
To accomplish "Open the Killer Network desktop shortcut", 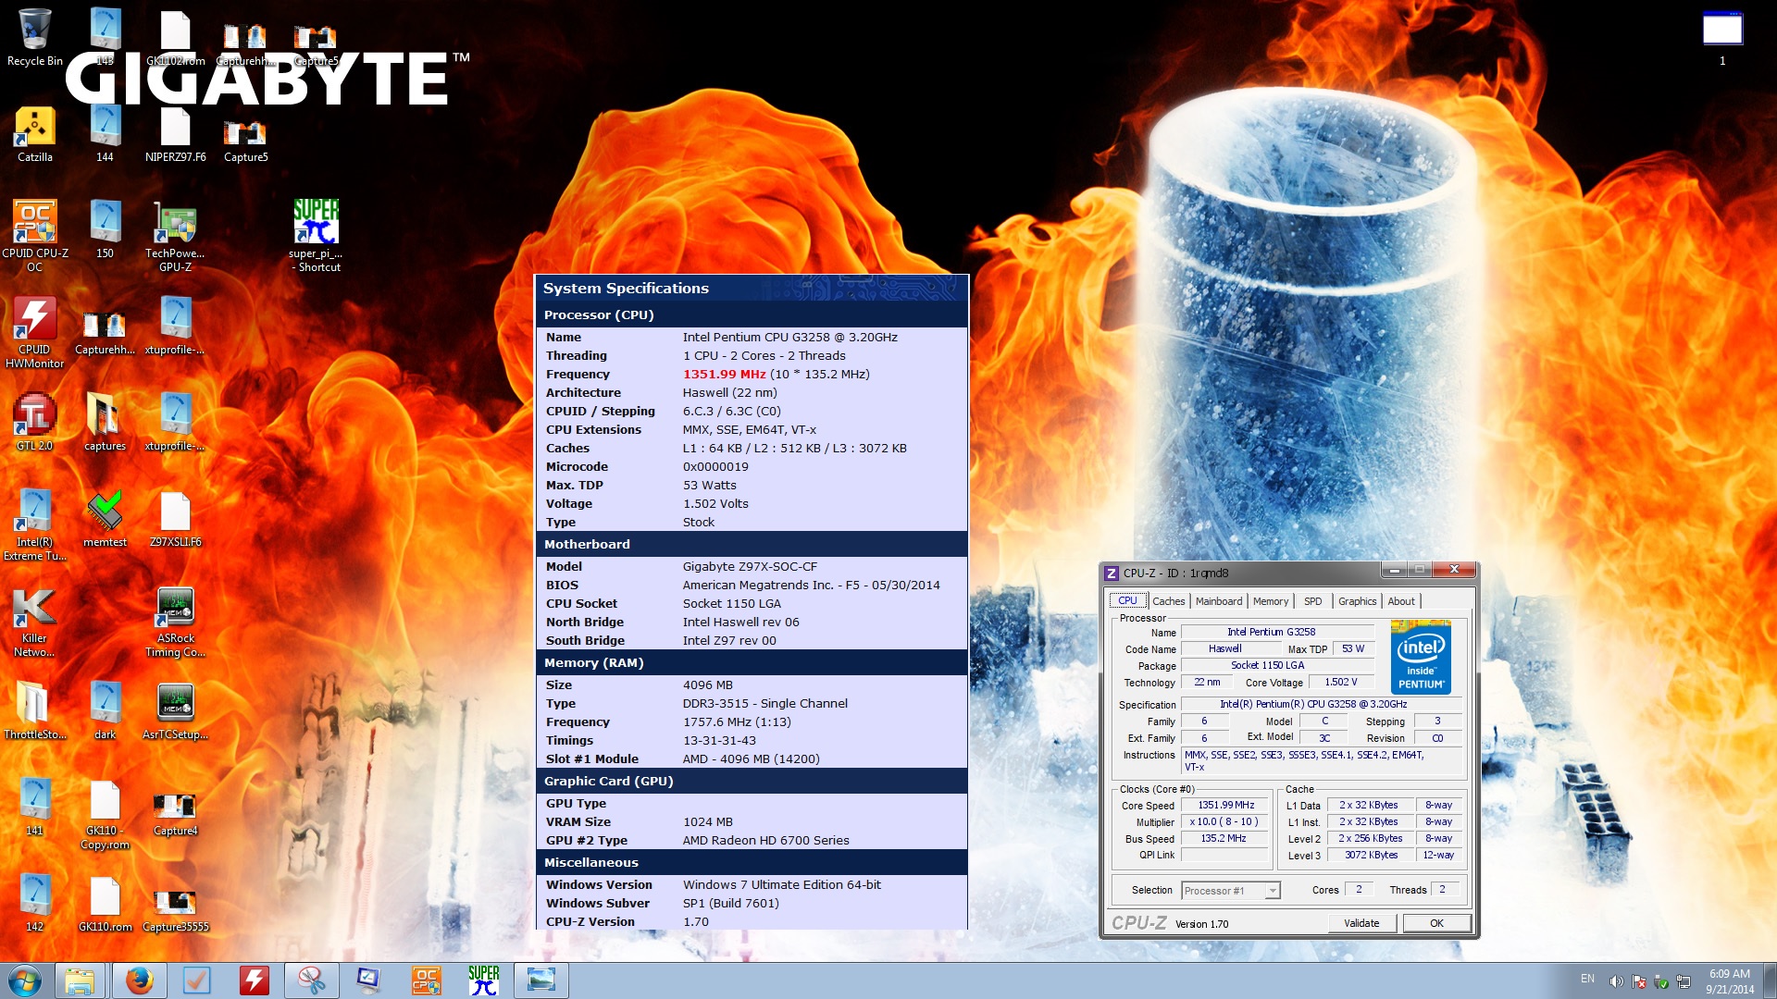I will (34, 621).
